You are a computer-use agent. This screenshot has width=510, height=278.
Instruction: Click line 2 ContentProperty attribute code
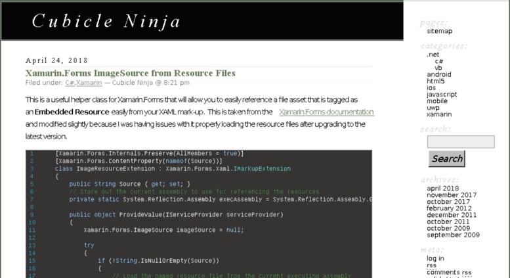pyautogui.click(x=138, y=161)
